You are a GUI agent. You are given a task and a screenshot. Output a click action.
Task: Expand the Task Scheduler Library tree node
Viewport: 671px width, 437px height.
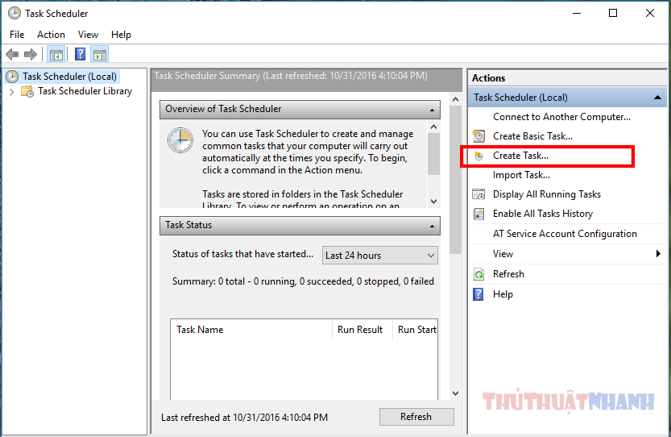pyautogui.click(x=12, y=92)
